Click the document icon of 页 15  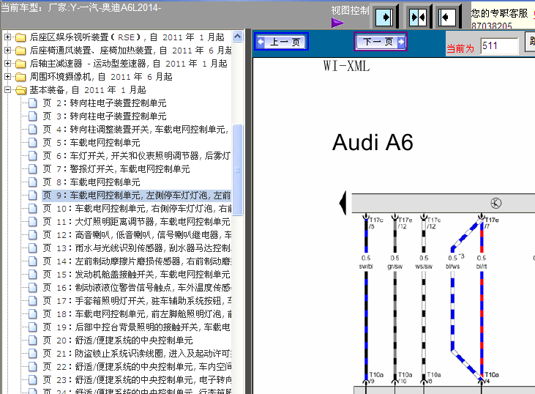point(33,275)
